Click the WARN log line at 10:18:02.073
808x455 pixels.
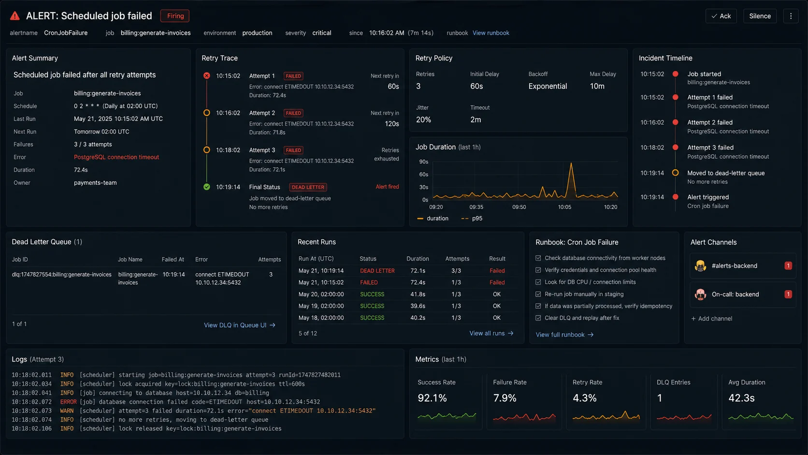[x=193, y=411]
